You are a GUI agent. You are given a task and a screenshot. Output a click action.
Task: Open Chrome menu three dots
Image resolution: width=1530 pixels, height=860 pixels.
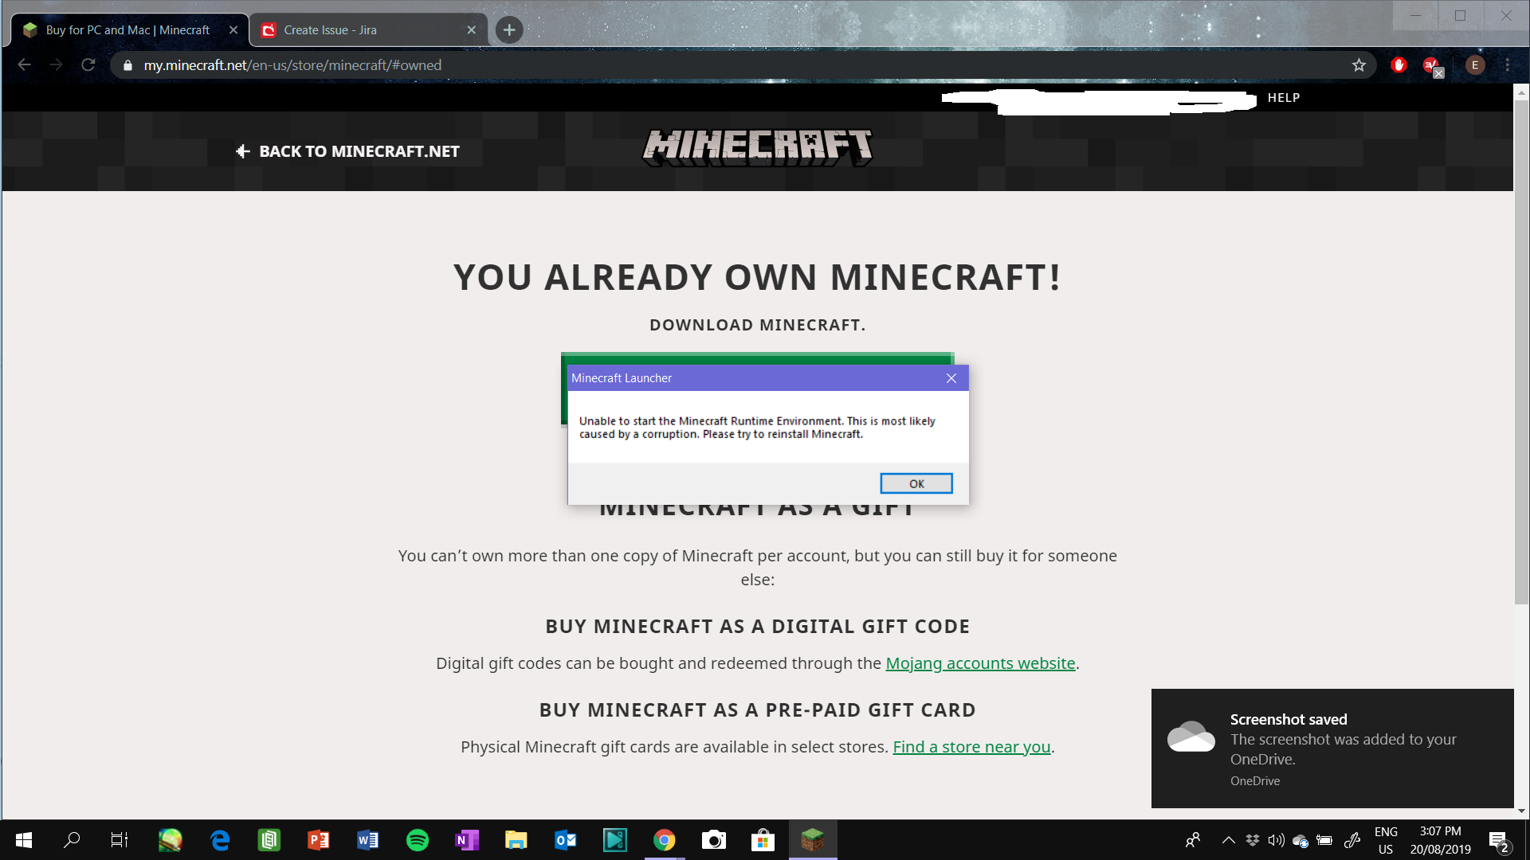[1507, 65]
